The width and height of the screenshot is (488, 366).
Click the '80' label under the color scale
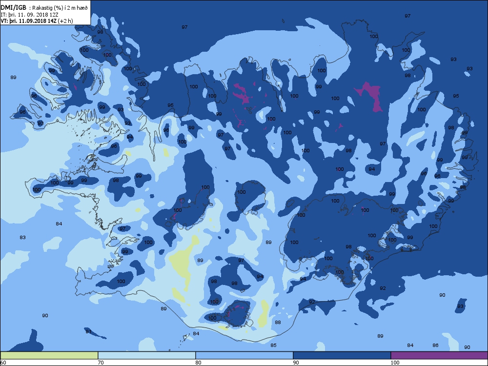click(198, 363)
